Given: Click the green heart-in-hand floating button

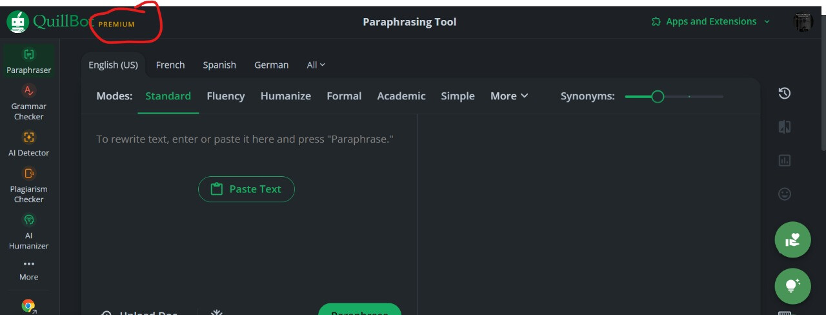Looking at the screenshot, I should click(792, 239).
